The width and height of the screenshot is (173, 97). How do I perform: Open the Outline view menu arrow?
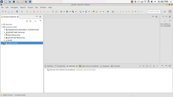coord(170,21)
